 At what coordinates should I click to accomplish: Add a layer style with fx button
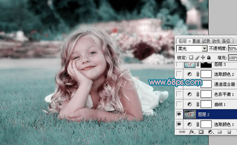click(192, 132)
